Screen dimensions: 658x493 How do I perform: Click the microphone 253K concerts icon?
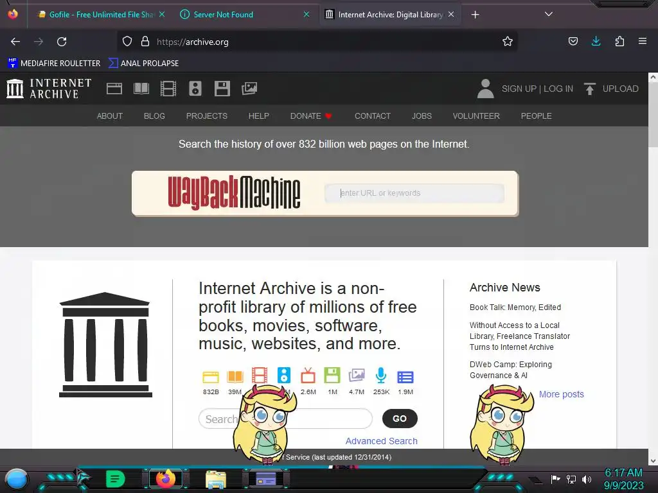click(381, 375)
